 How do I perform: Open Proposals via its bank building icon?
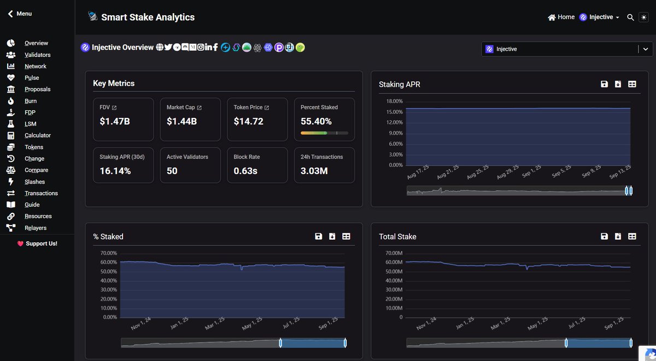click(x=11, y=89)
